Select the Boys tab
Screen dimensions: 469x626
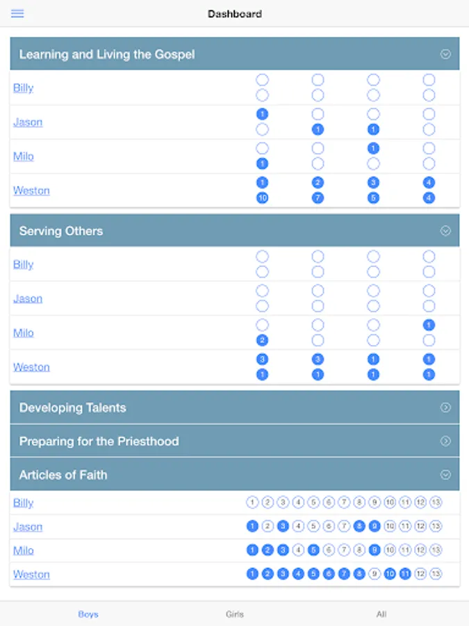coord(88,614)
